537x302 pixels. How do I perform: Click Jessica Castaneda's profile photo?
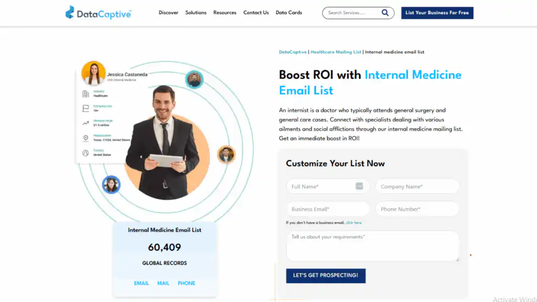(93, 73)
